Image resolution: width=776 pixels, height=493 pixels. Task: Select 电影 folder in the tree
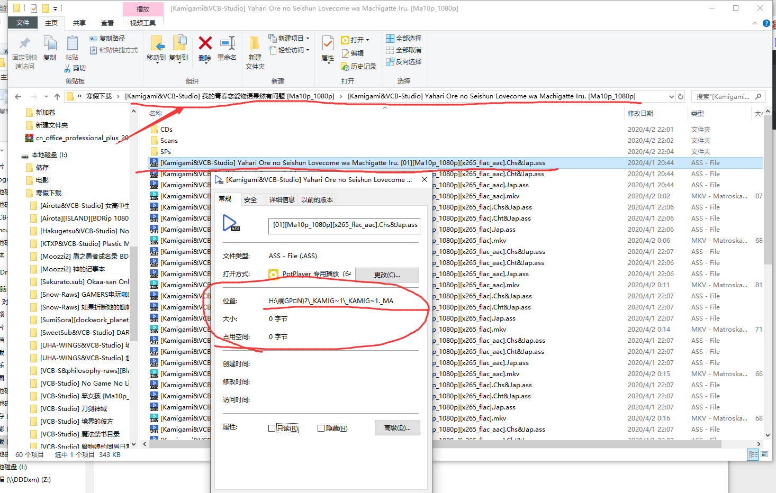42,180
